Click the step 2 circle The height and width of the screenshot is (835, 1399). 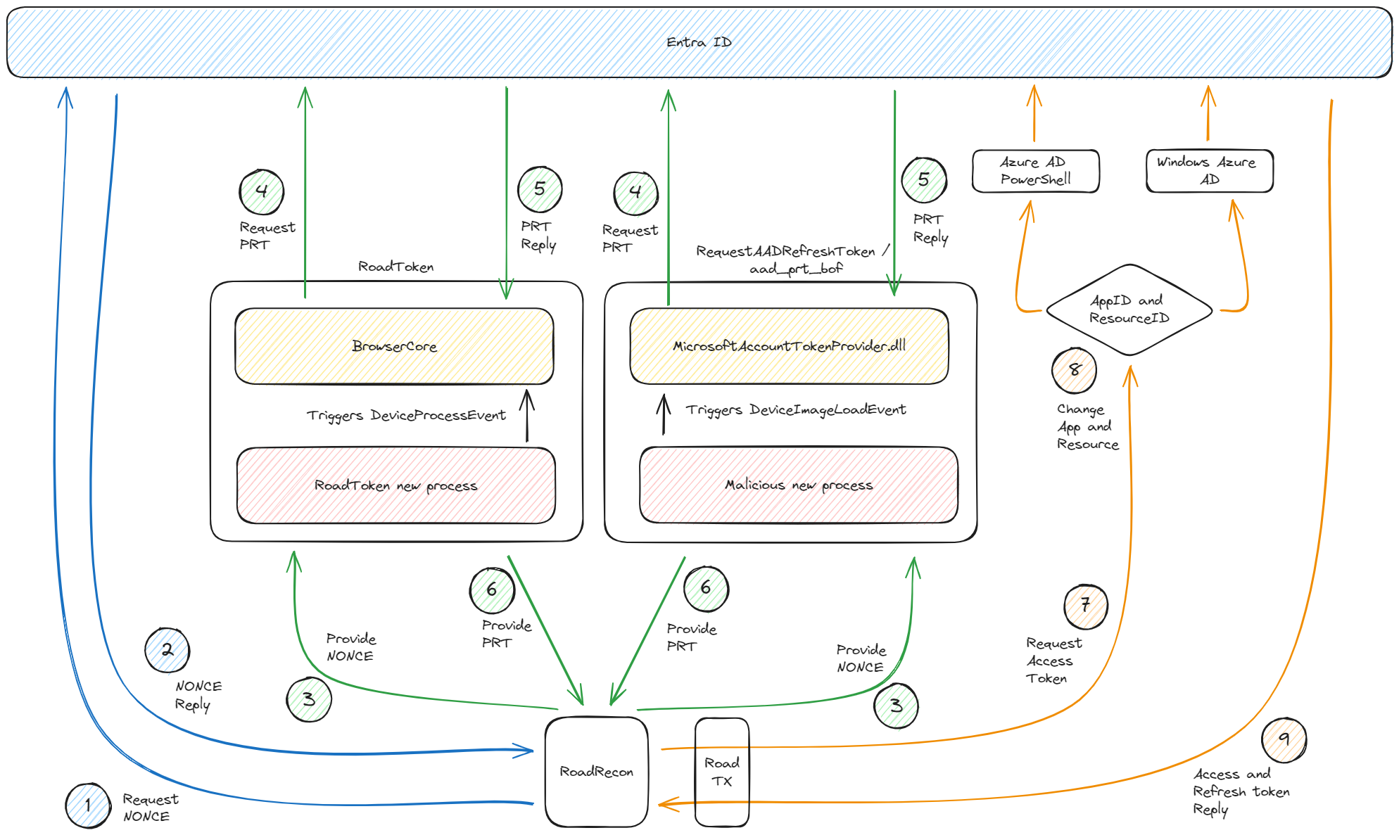point(167,650)
